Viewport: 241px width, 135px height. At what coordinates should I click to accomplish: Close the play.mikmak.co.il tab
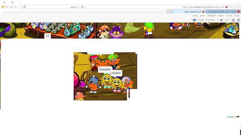(172, 11)
